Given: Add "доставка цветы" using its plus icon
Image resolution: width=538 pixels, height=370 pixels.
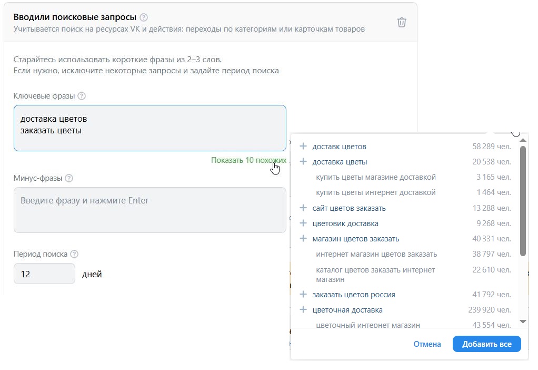Looking at the screenshot, I should 304,162.
